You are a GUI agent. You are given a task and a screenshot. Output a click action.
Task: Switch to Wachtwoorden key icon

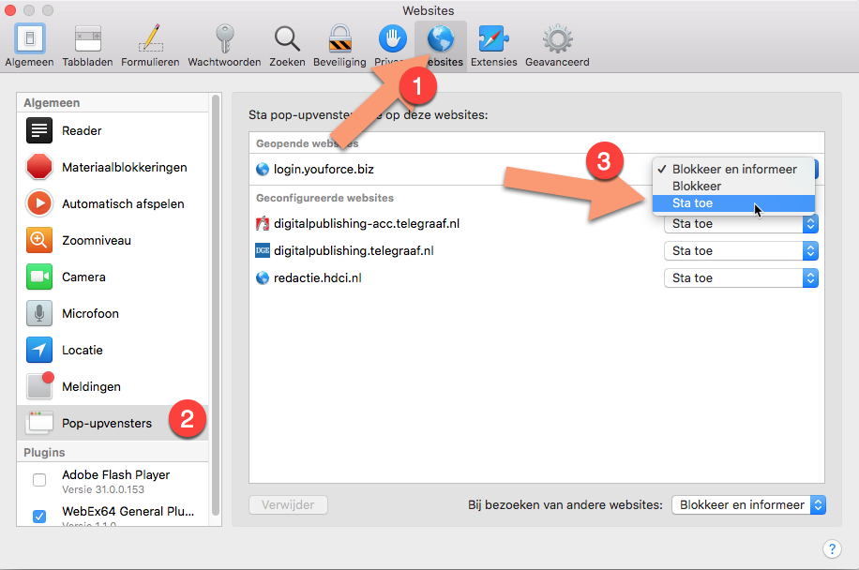click(x=224, y=45)
